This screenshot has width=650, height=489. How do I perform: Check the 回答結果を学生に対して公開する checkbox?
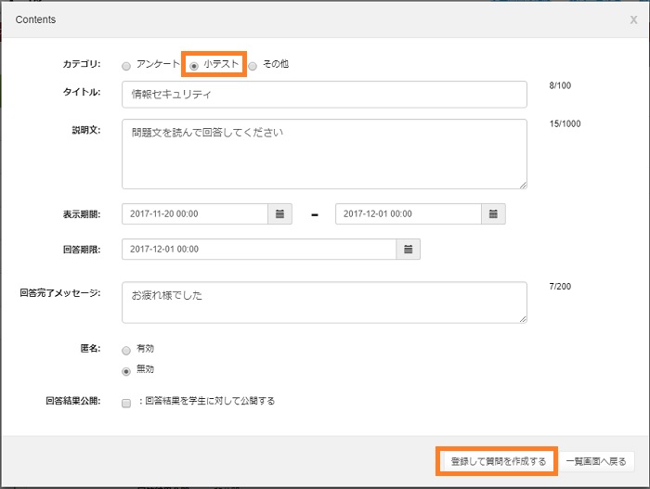click(x=126, y=404)
